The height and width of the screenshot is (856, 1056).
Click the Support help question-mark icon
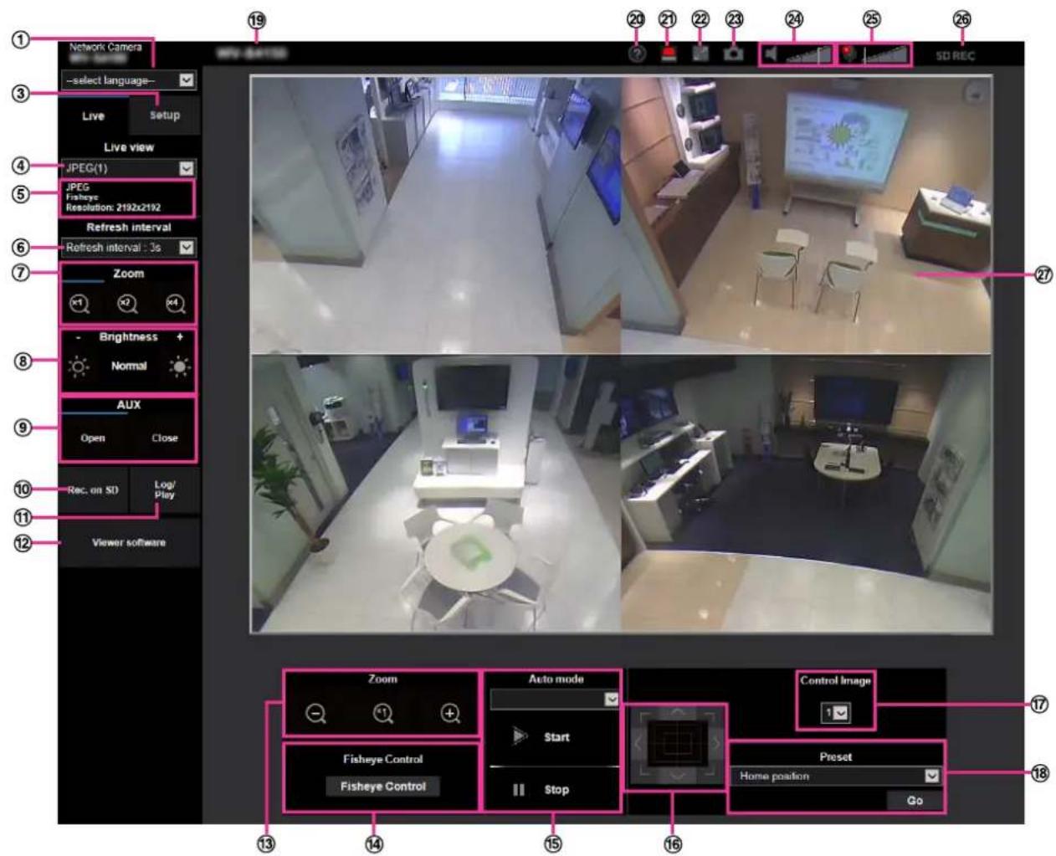(637, 54)
